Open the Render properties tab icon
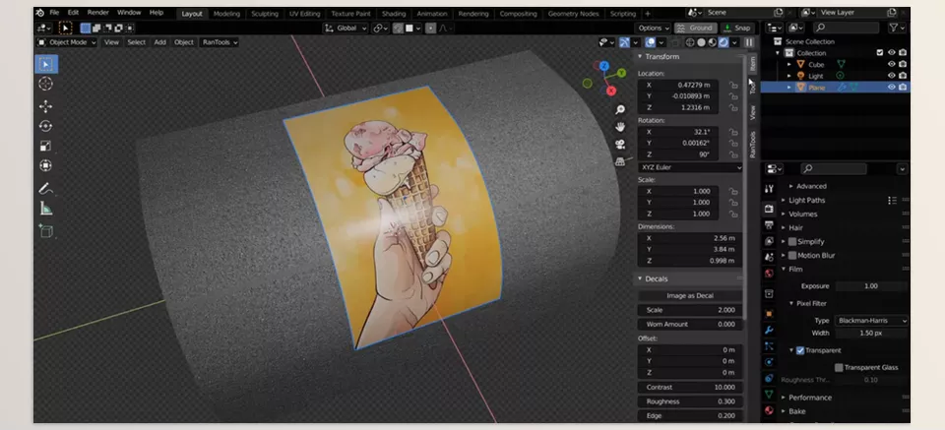Screen dimensions: 945x430 [x=769, y=209]
